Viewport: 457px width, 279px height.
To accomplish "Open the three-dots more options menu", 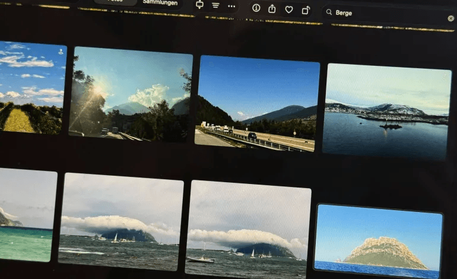I will 231,6.
